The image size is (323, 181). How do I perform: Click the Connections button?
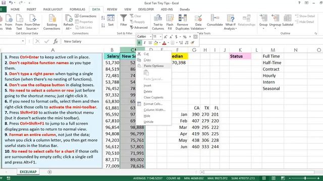85,16
